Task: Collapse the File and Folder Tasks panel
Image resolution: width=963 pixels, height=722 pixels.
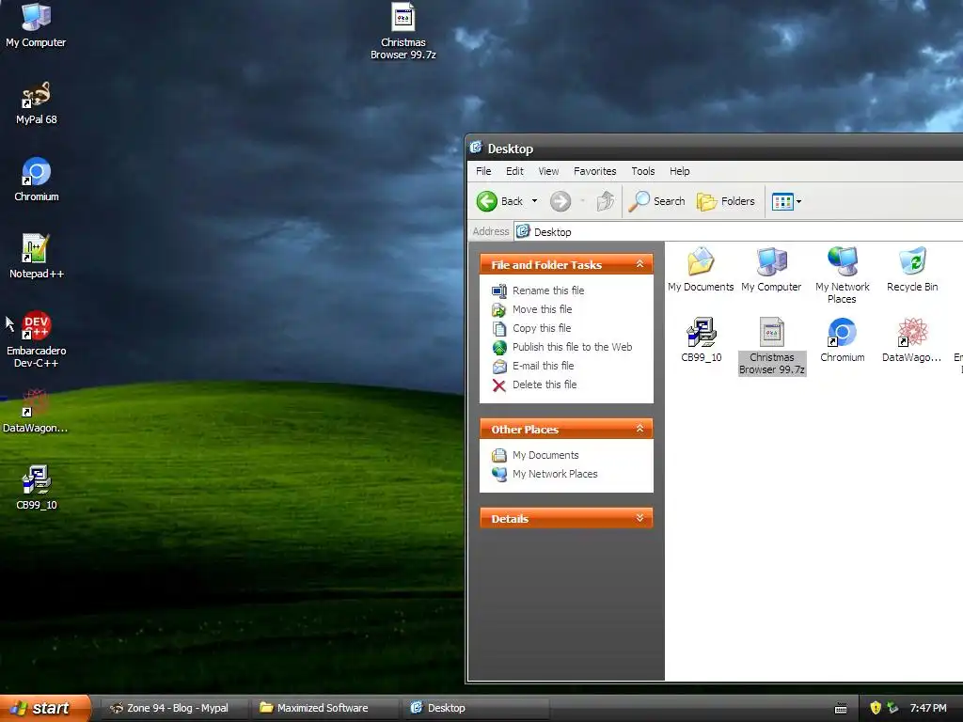Action: (x=639, y=264)
